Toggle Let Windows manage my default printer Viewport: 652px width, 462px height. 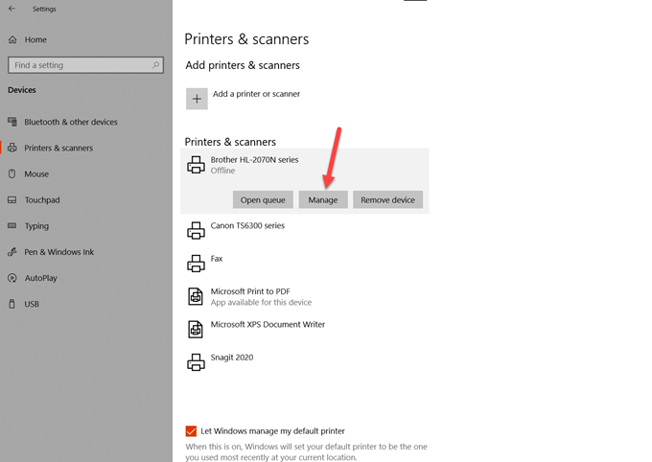point(191,431)
